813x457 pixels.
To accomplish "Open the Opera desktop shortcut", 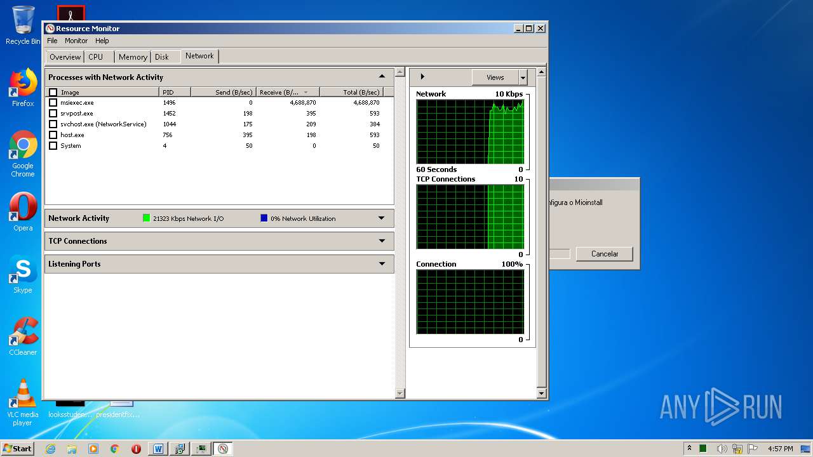I will pos(23,211).
